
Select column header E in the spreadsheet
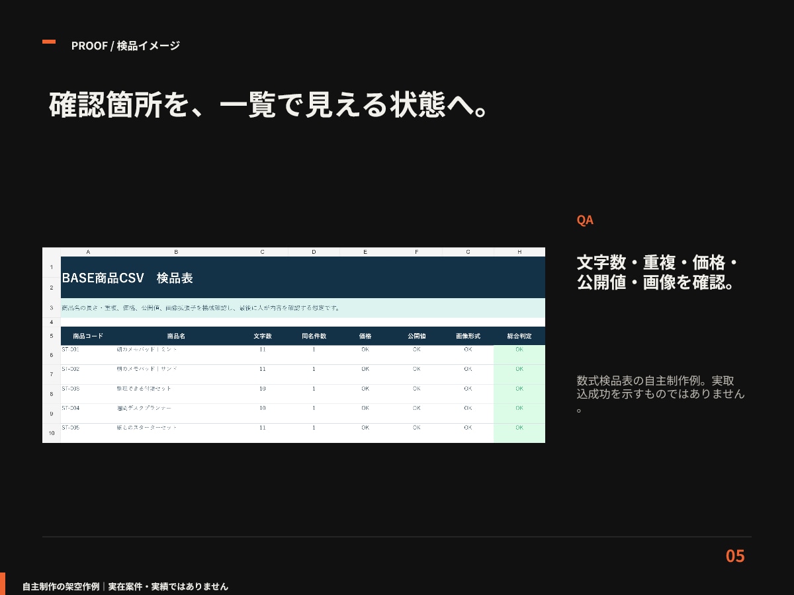click(x=365, y=252)
